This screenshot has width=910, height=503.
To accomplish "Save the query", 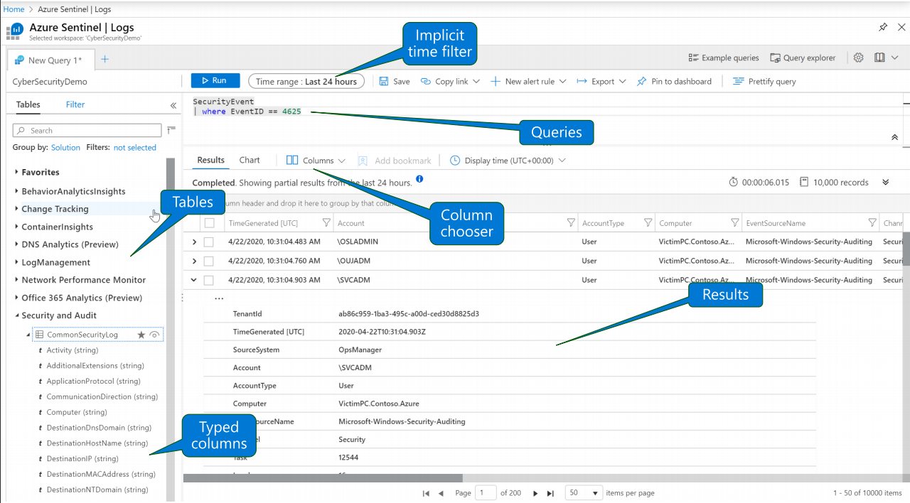I will (x=395, y=82).
